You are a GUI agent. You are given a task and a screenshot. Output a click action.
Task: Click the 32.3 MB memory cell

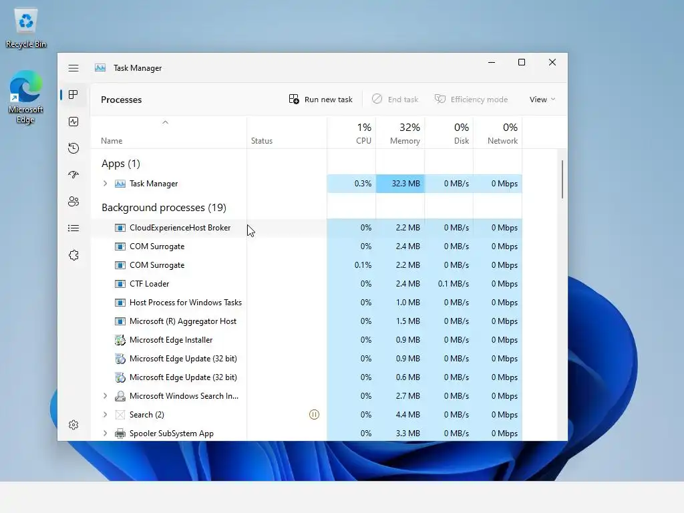[x=400, y=184]
